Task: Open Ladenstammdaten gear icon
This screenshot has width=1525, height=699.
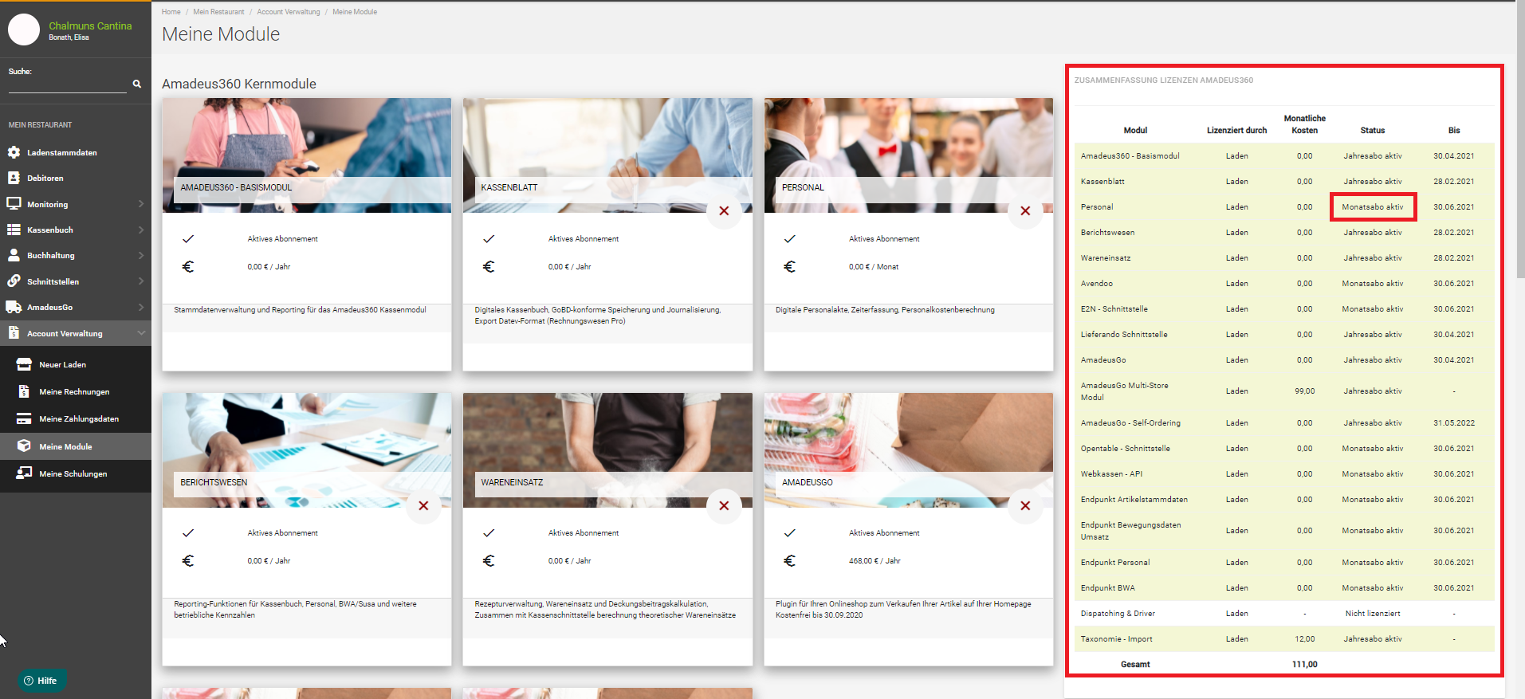Action: click(x=14, y=152)
